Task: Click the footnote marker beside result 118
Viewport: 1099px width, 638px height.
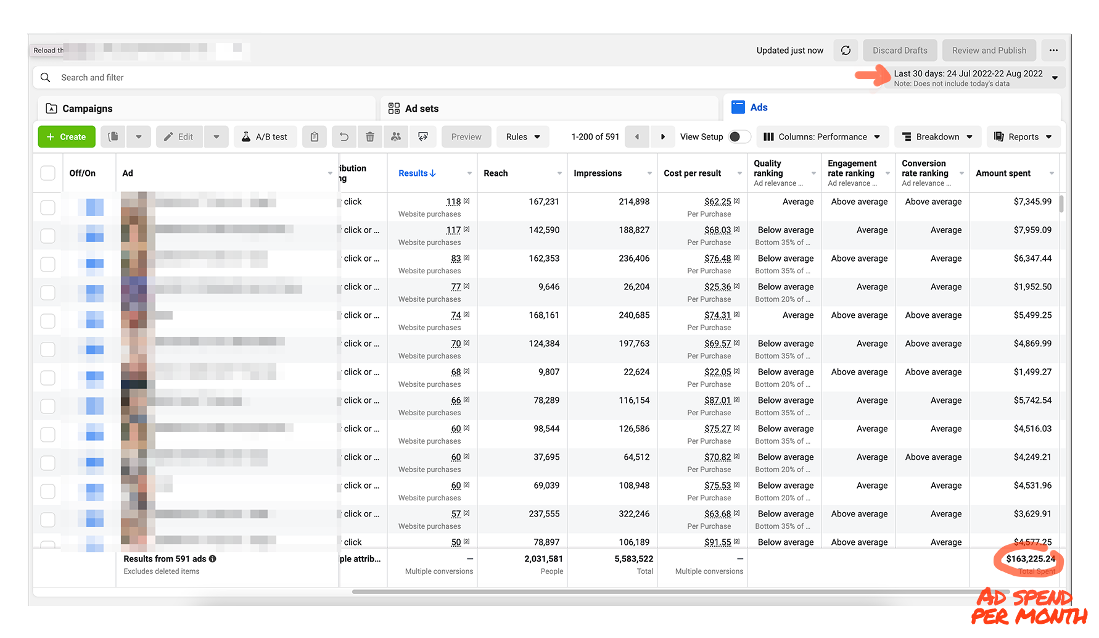Action: tap(467, 201)
